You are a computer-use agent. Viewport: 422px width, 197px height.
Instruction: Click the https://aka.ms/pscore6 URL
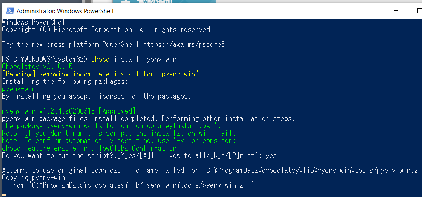point(184,44)
